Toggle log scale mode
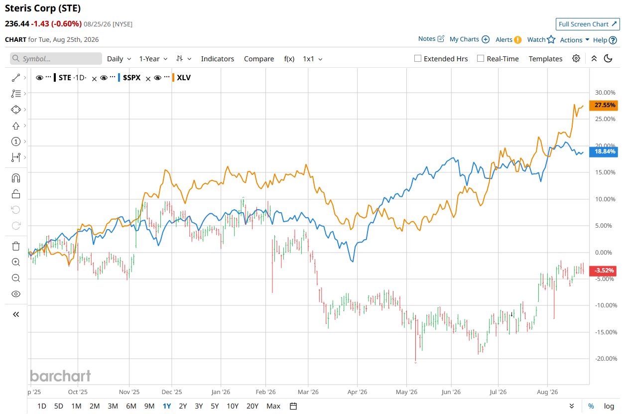Viewport: 624px width, 414px height. pyautogui.click(x=609, y=406)
